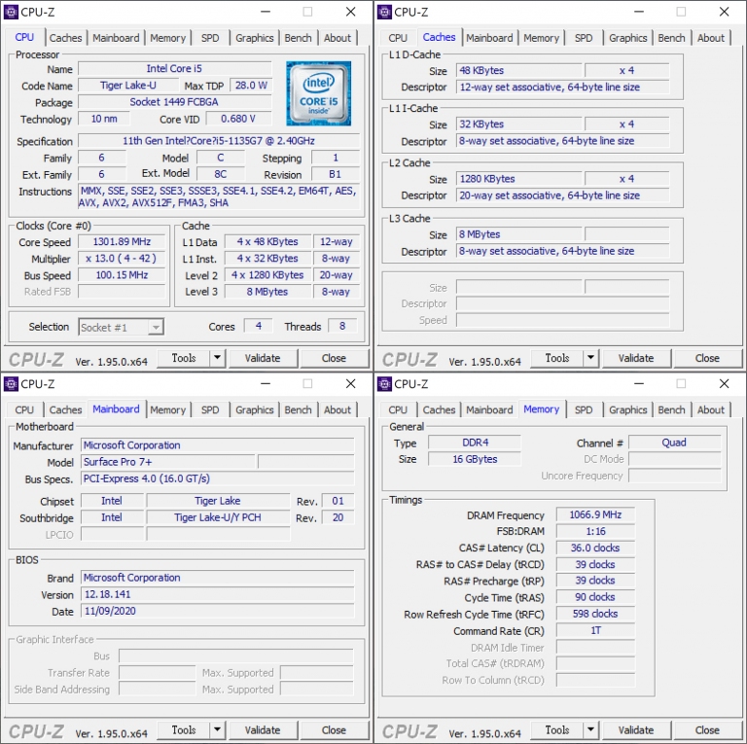Image resolution: width=747 pixels, height=744 pixels.
Task: Click the Threads count value 8
Action: coord(342,326)
